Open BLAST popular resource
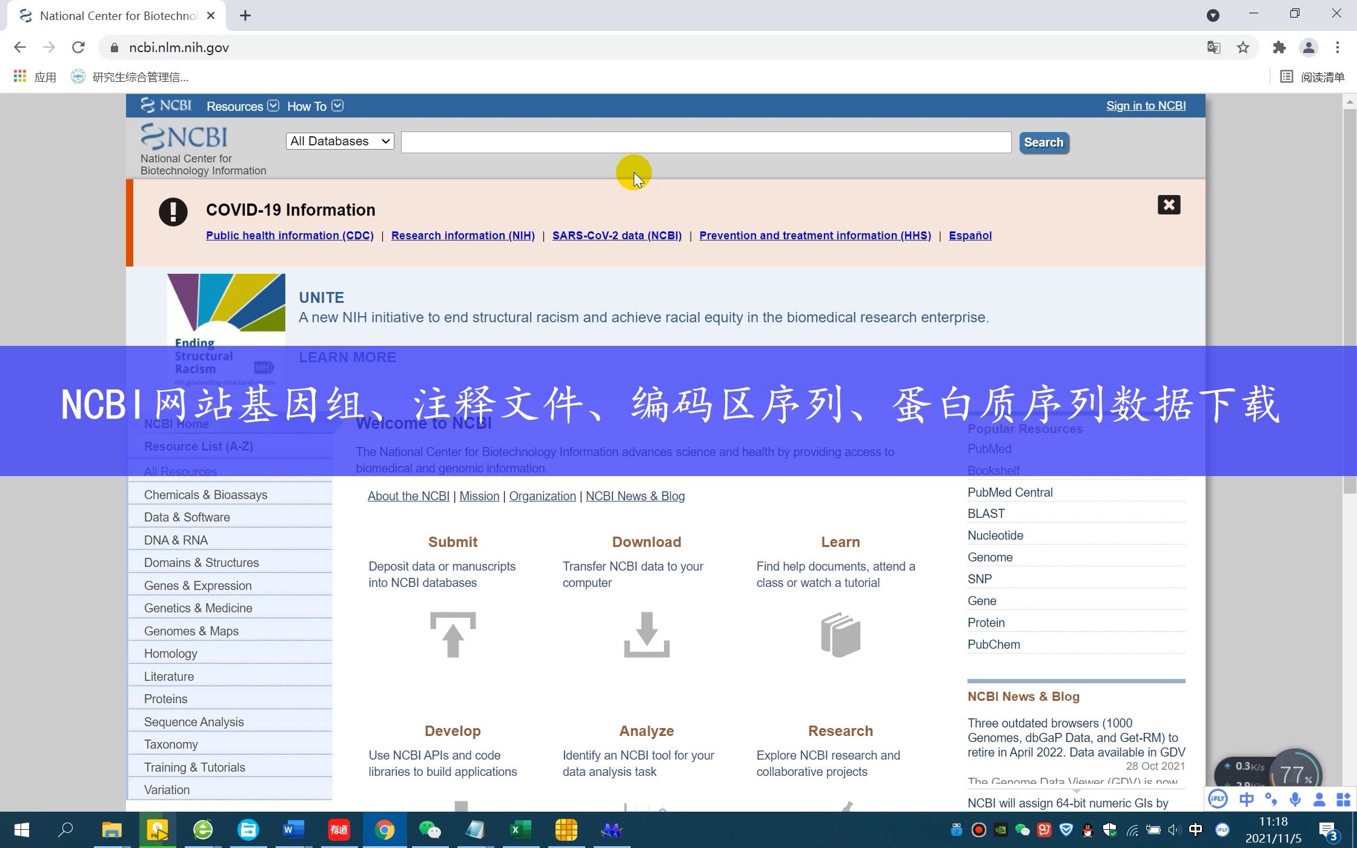1357x848 pixels. pos(986,514)
